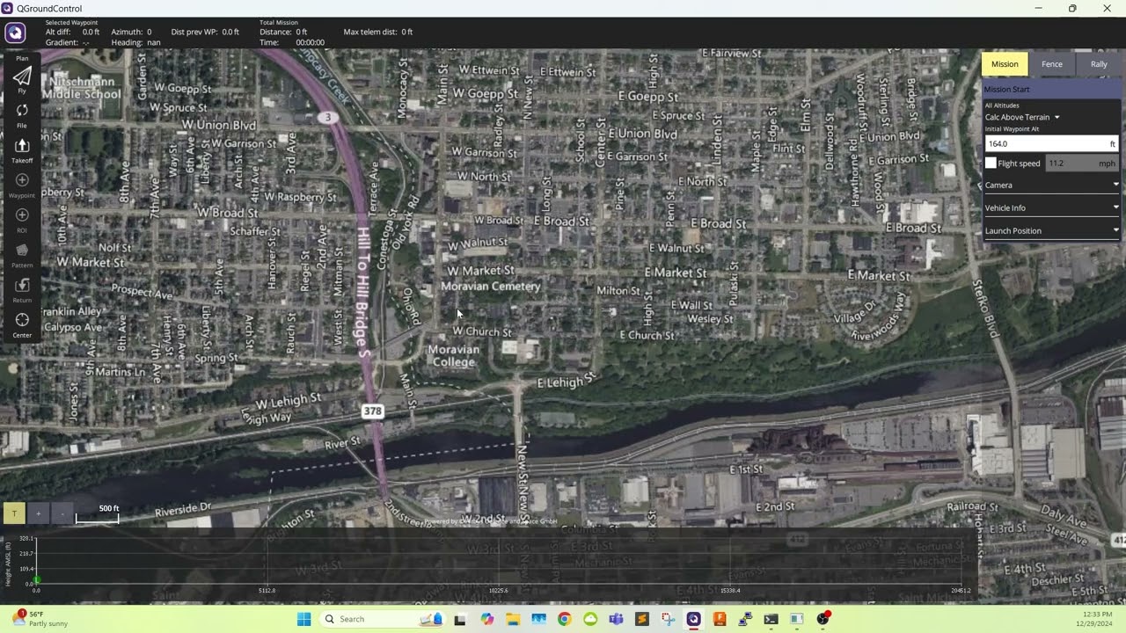Edit the Initial Waypoint Alt field
Screen dimensions: 1126x633
[1051, 143]
